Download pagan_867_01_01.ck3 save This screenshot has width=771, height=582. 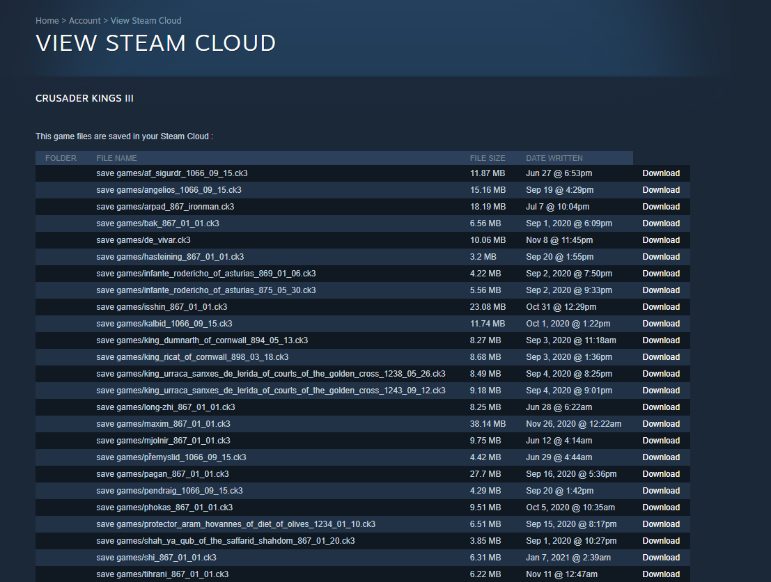661,474
